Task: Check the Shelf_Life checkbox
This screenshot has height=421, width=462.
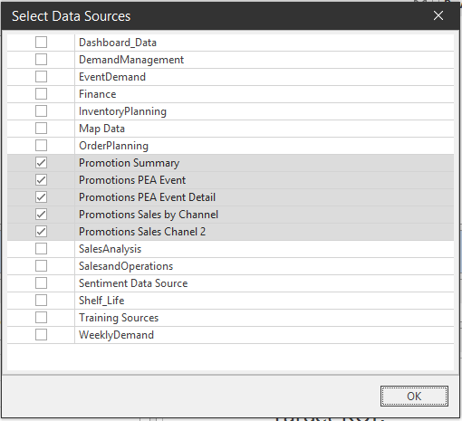Action: coord(41,301)
